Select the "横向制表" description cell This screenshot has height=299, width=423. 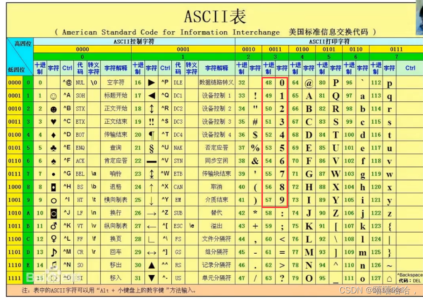[116, 200]
